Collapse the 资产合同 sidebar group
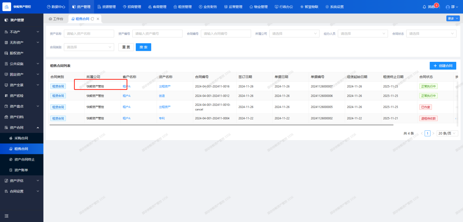The width and height of the screenshot is (463, 222). click(22, 127)
